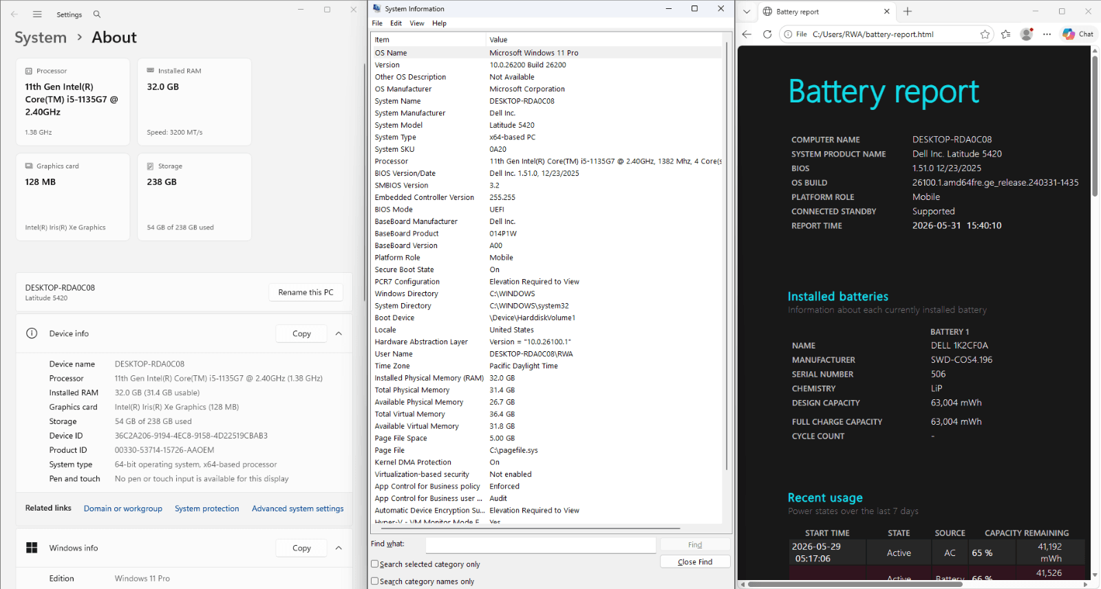This screenshot has height=589, width=1101.
Task: Click the Battery report tab globe icon
Action: (x=768, y=12)
